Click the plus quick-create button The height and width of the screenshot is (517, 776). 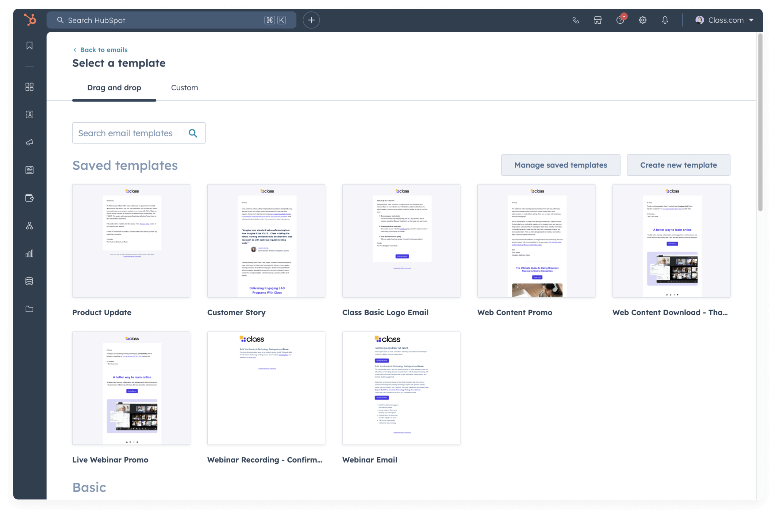311,20
